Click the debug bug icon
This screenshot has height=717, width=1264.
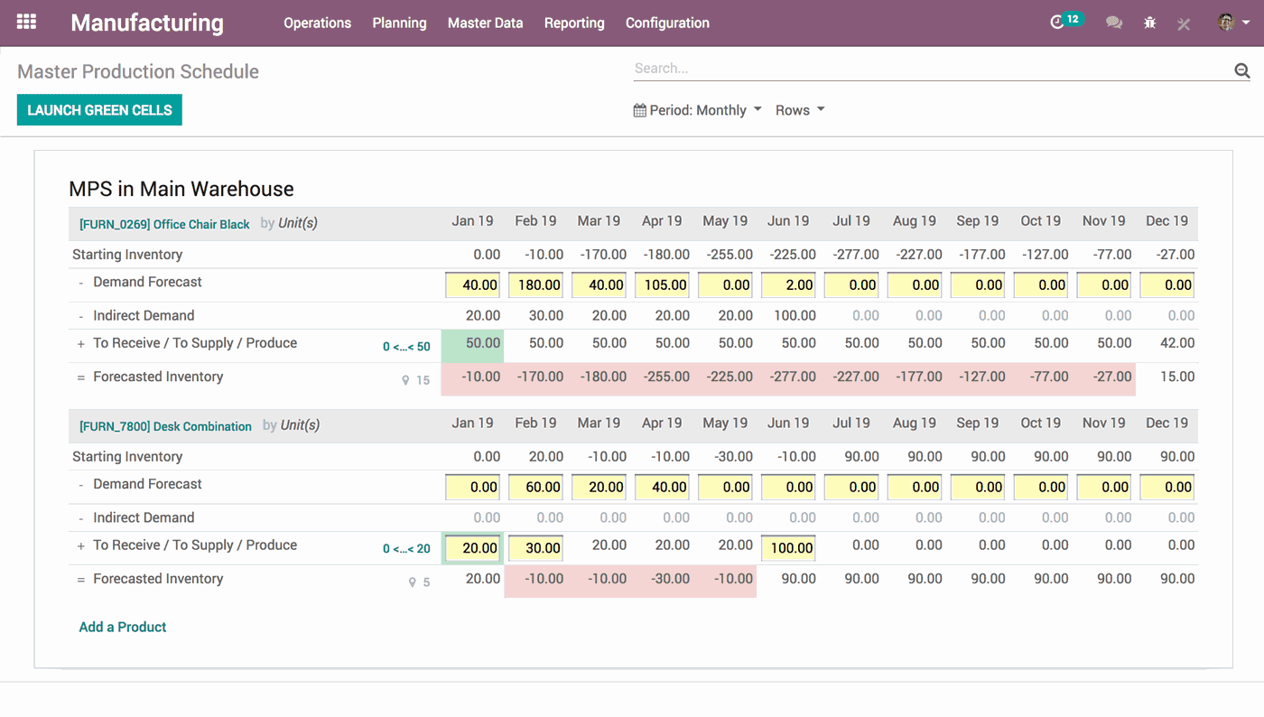coord(1148,22)
